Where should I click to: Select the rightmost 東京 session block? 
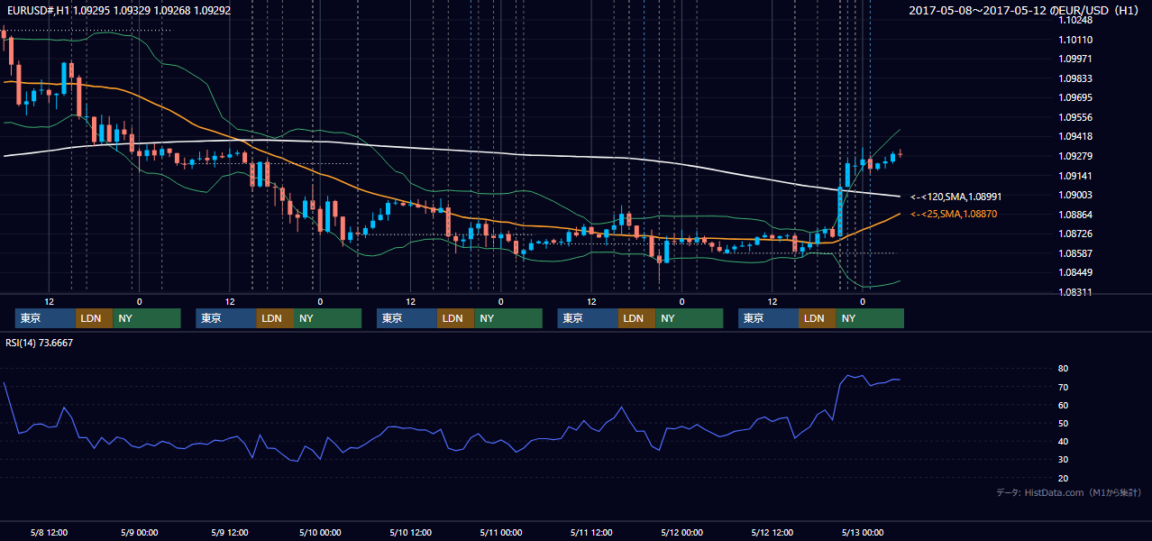click(x=768, y=318)
